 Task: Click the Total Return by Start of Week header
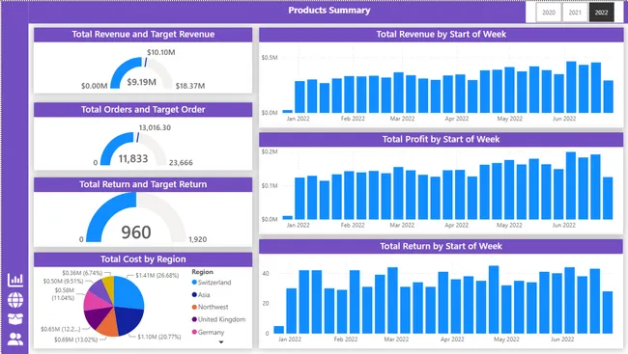point(441,246)
